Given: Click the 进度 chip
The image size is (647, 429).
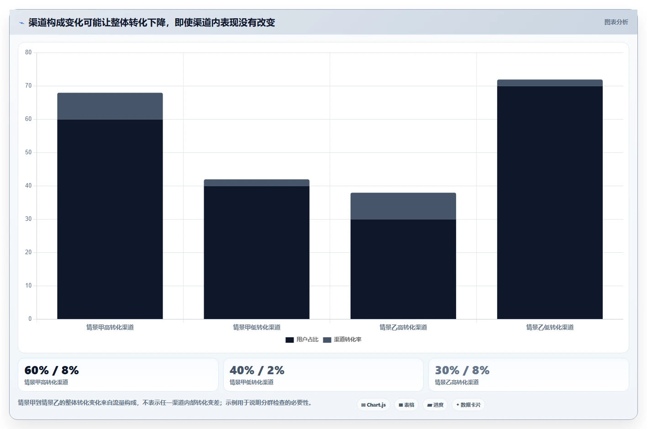Looking at the screenshot, I should coord(435,405).
